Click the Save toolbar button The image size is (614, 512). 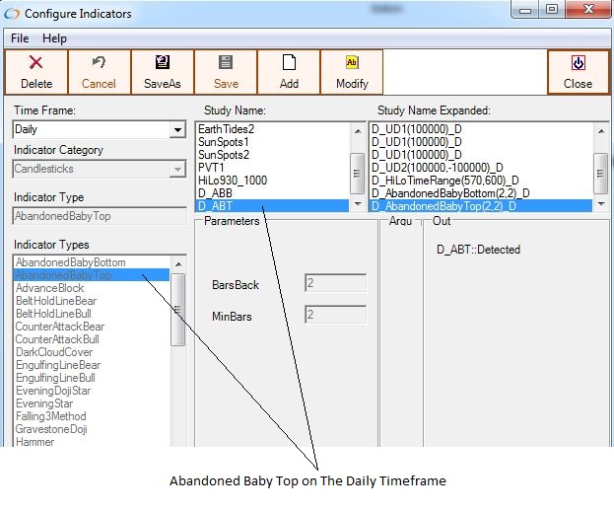[x=226, y=71]
